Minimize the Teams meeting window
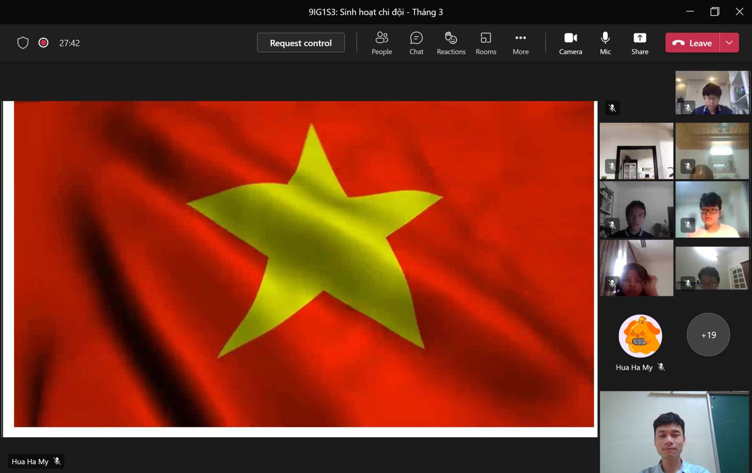The image size is (752, 473). (x=690, y=11)
